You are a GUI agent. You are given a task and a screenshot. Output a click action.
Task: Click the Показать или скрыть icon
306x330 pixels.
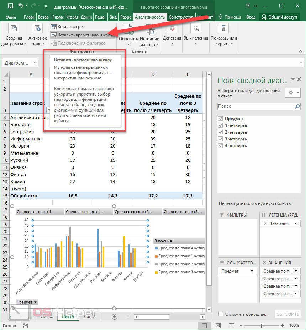223,29
